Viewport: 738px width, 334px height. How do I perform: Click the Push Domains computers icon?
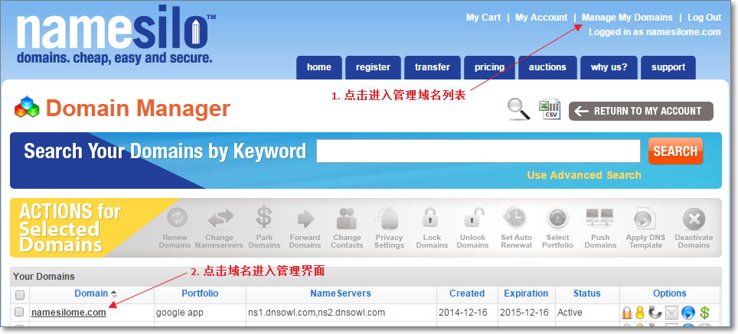[x=599, y=218]
